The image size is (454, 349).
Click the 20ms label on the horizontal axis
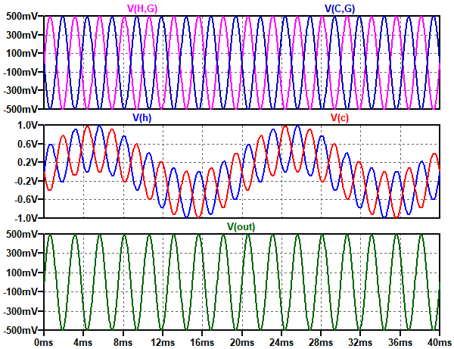(241, 341)
